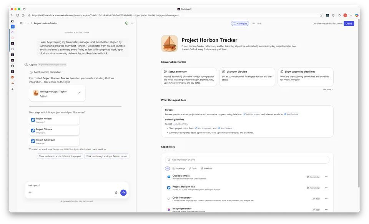Filter capabilities by Knowledge
The width and height of the screenshot is (369, 224).
point(179,168)
